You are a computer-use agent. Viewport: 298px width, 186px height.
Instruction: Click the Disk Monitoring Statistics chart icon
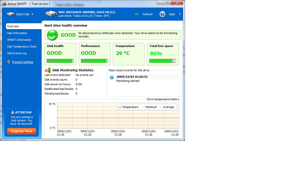tap(48, 70)
